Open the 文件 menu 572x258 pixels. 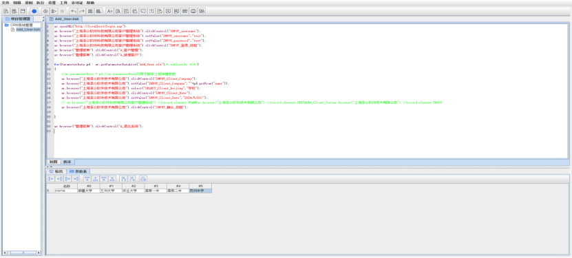[x=6, y=3]
